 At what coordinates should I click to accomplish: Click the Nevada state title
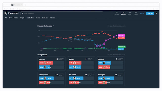(x=101, y=59)
